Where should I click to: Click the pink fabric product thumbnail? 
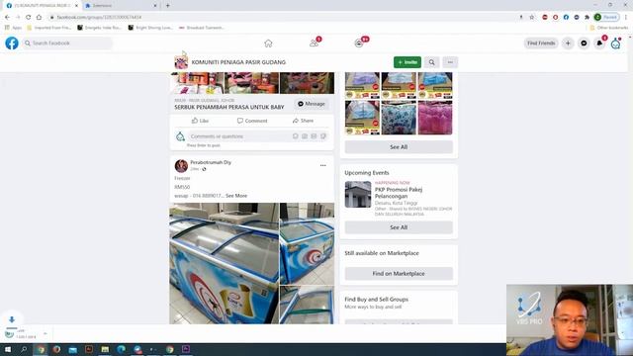[435, 118]
